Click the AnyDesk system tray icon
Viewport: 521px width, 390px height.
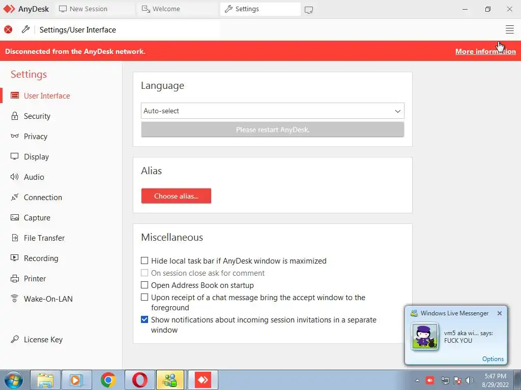tap(429, 380)
